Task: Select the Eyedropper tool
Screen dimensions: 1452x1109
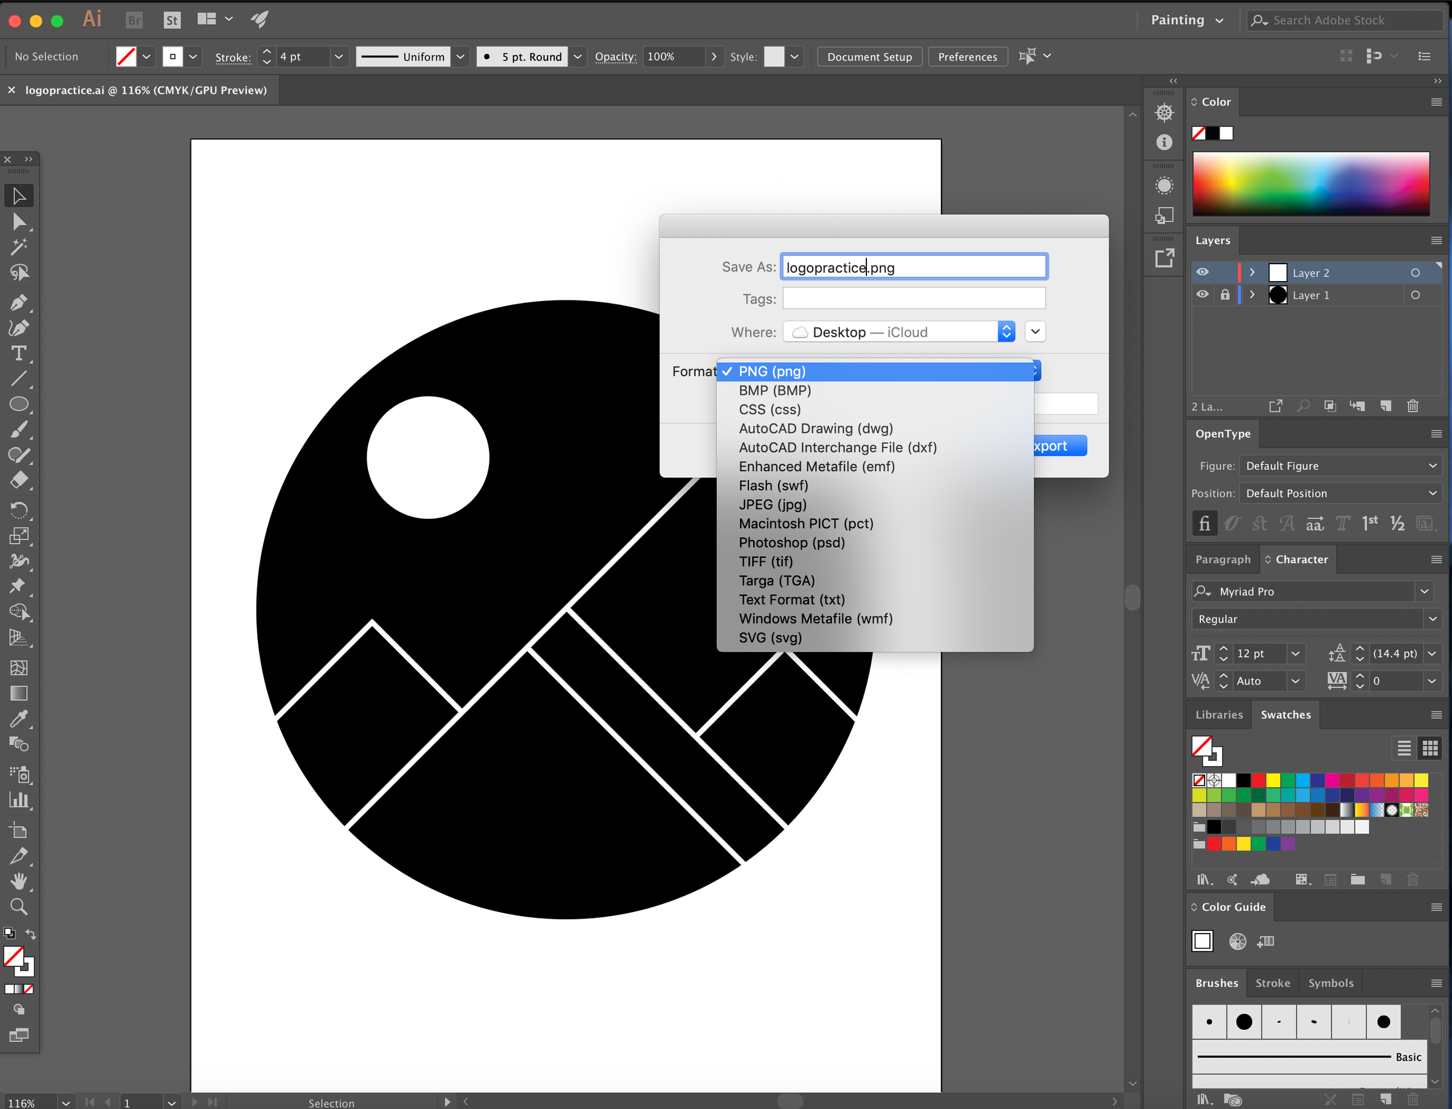Action: click(x=19, y=718)
